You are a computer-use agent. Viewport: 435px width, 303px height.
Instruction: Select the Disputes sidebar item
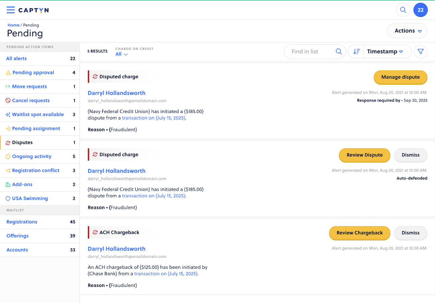[x=40, y=143]
